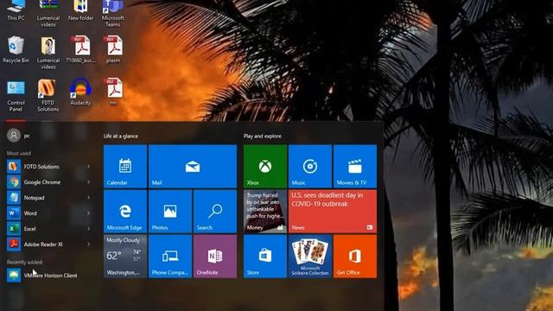Open the Mail tile
The height and width of the screenshot is (311, 553).
[193, 166]
